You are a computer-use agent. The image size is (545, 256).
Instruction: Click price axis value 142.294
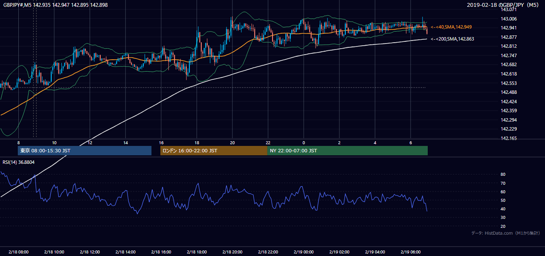[x=508, y=120]
